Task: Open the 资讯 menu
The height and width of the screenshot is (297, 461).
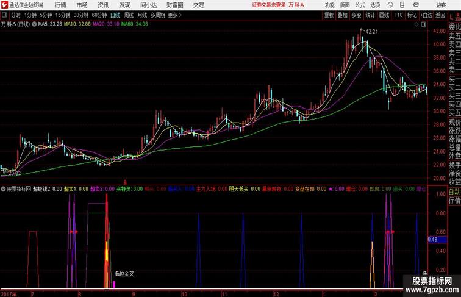Action: tap(103, 5)
